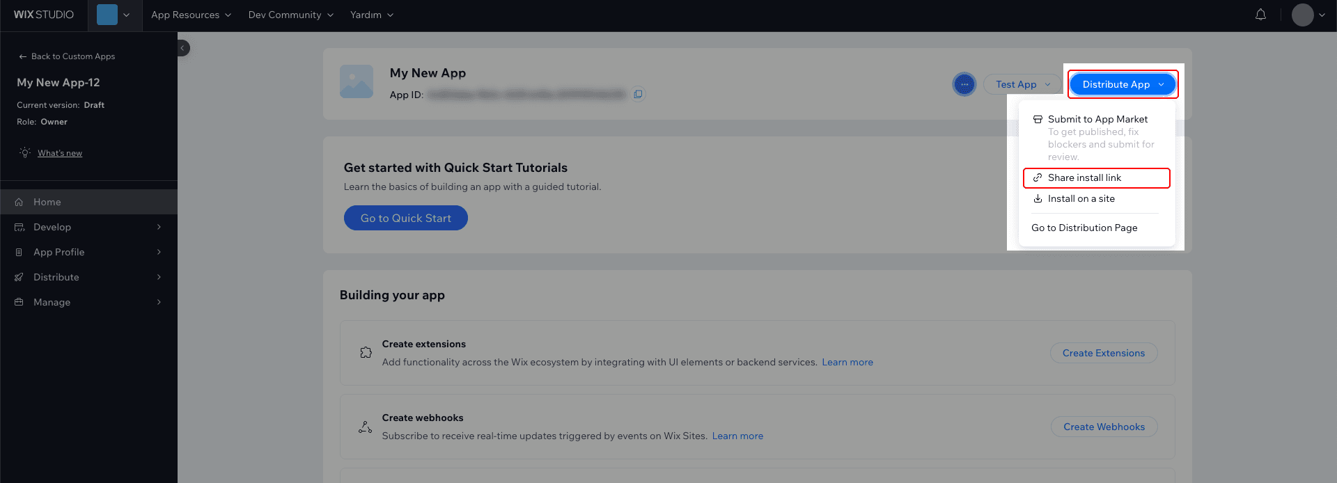Click the Manage briefcase icon
Screen dimensions: 1337x483
(x=19, y=302)
